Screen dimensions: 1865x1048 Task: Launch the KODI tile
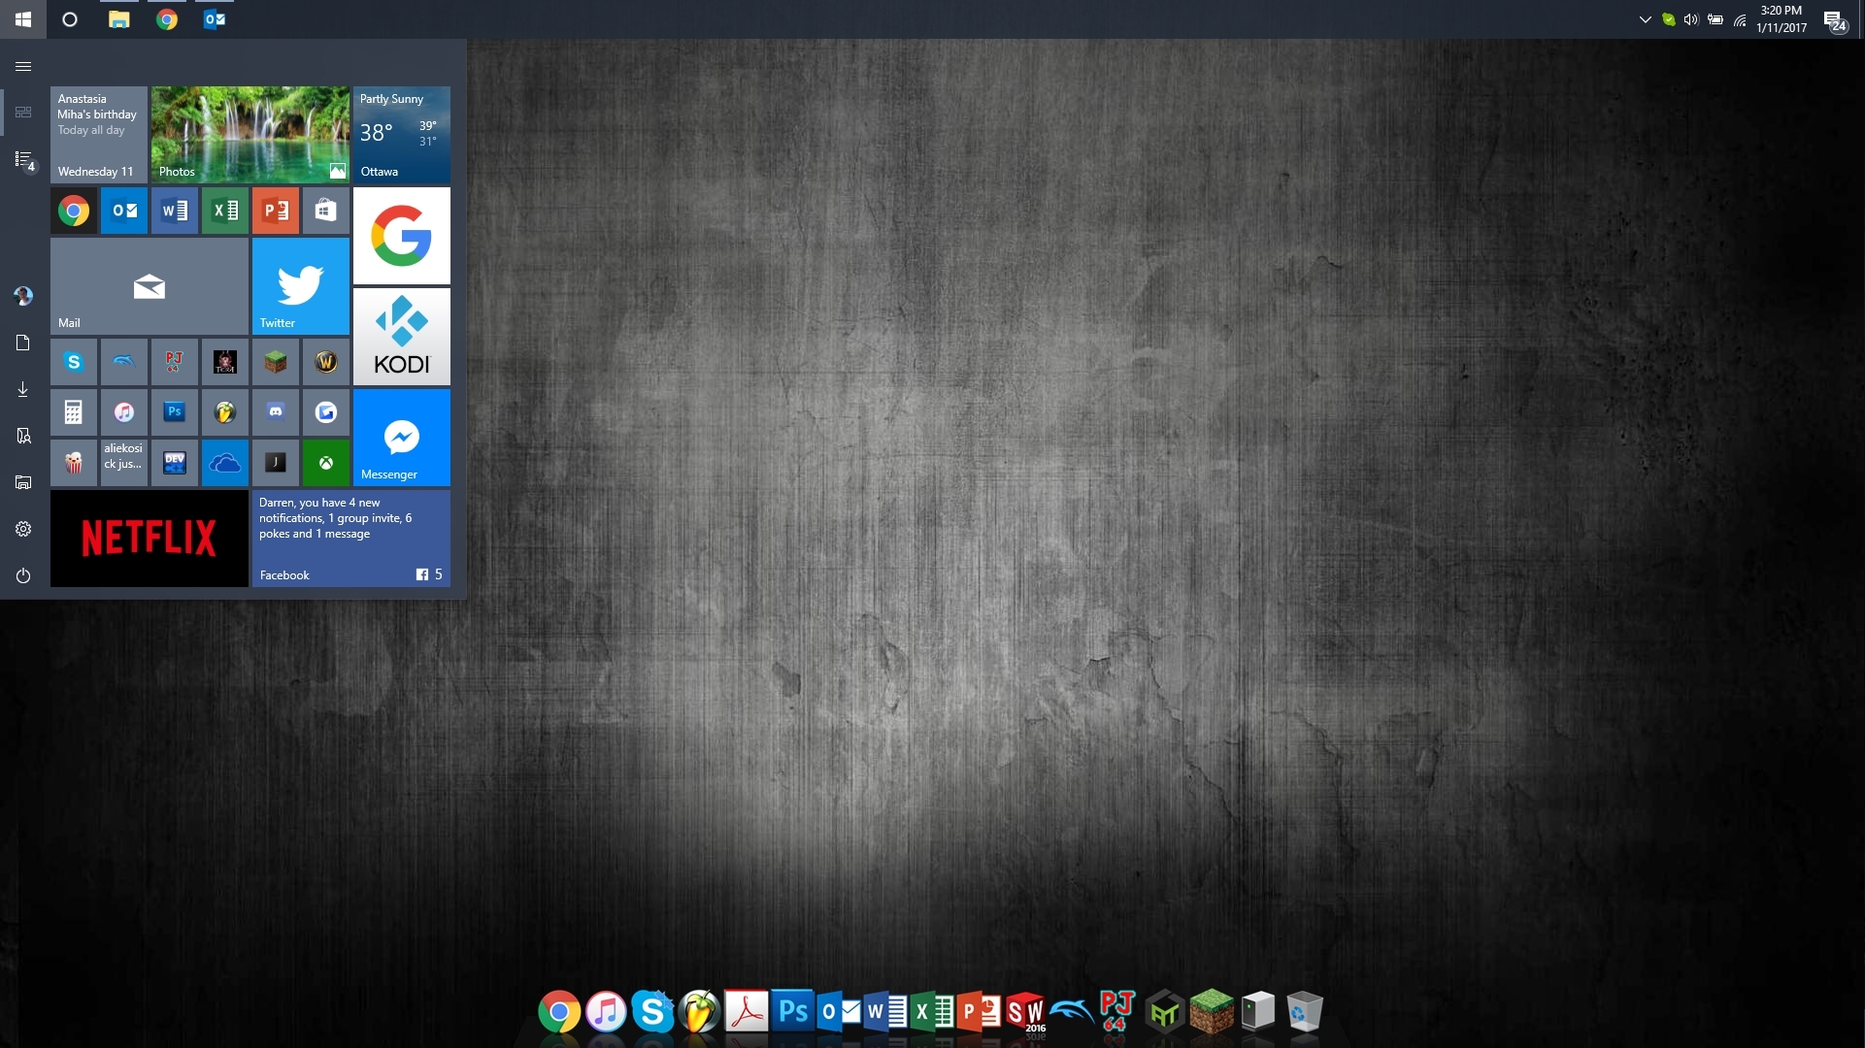coord(402,337)
